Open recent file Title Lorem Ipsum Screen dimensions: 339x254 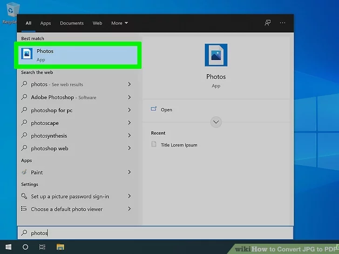pos(179,145)
